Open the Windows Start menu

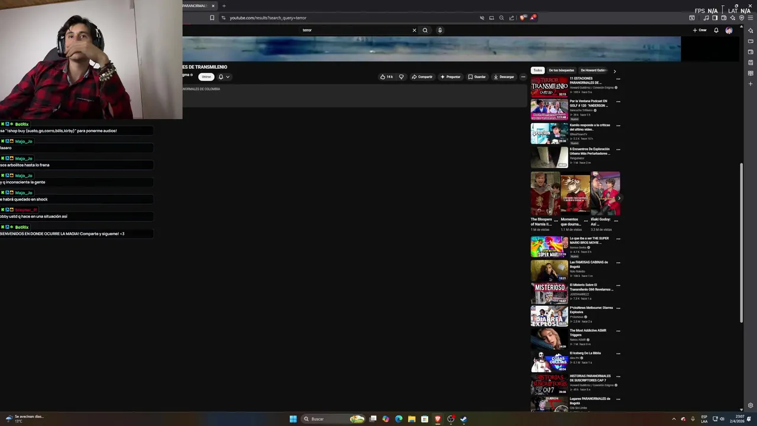(293, 419)
